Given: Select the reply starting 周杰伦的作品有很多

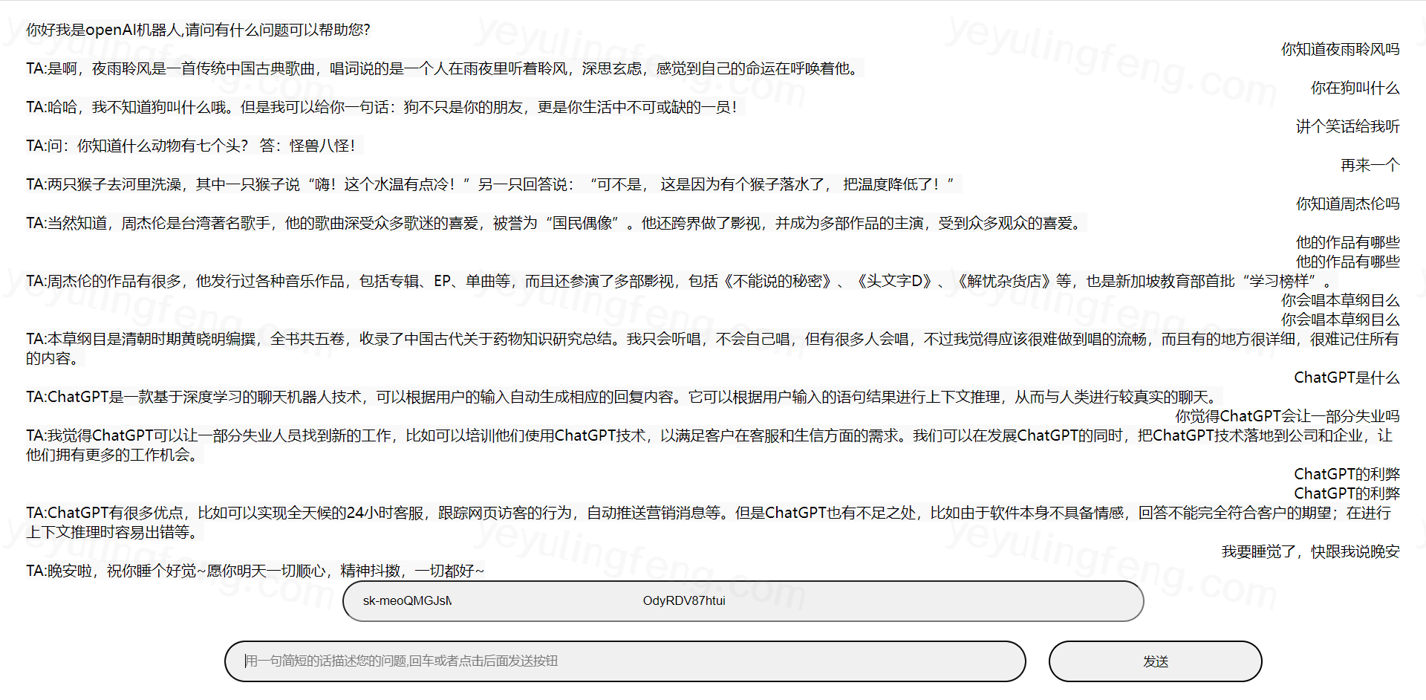Looking at the screenshot, I should [683, 281].
